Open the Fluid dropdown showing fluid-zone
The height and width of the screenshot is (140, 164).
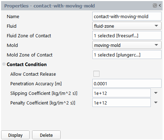point(127,26)
